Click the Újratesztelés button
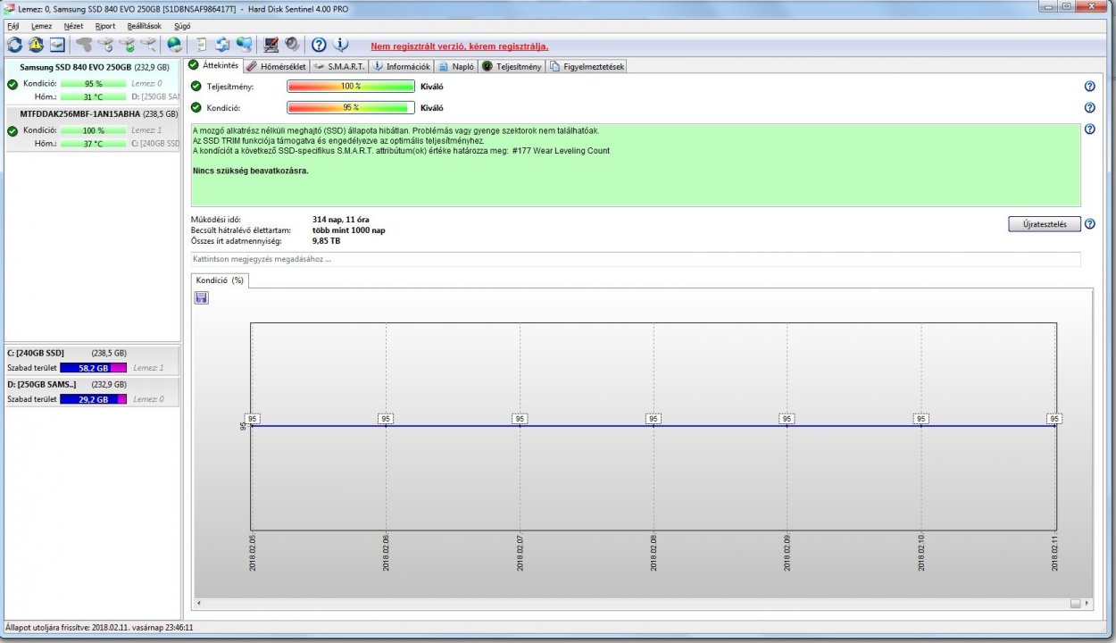This screenshot has height=643, width=1116. point(1045,224)
